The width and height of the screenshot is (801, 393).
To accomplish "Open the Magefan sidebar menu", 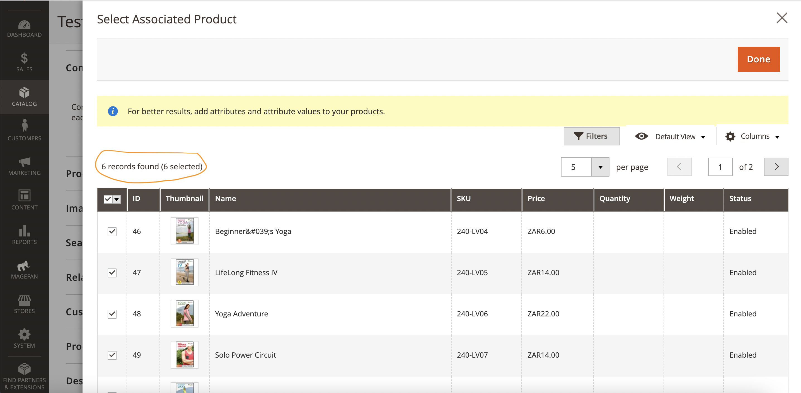I will pyautogui.click(x=24, y=269).
